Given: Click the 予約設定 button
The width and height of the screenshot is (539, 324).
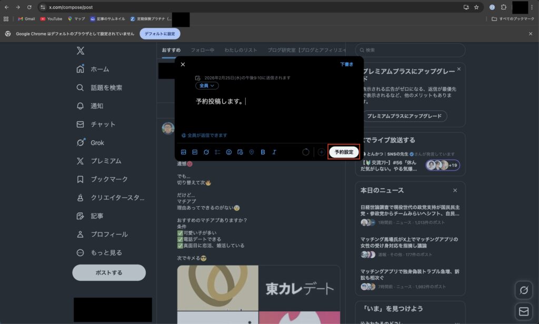Looking at the screenshot, I should point(343,151).
